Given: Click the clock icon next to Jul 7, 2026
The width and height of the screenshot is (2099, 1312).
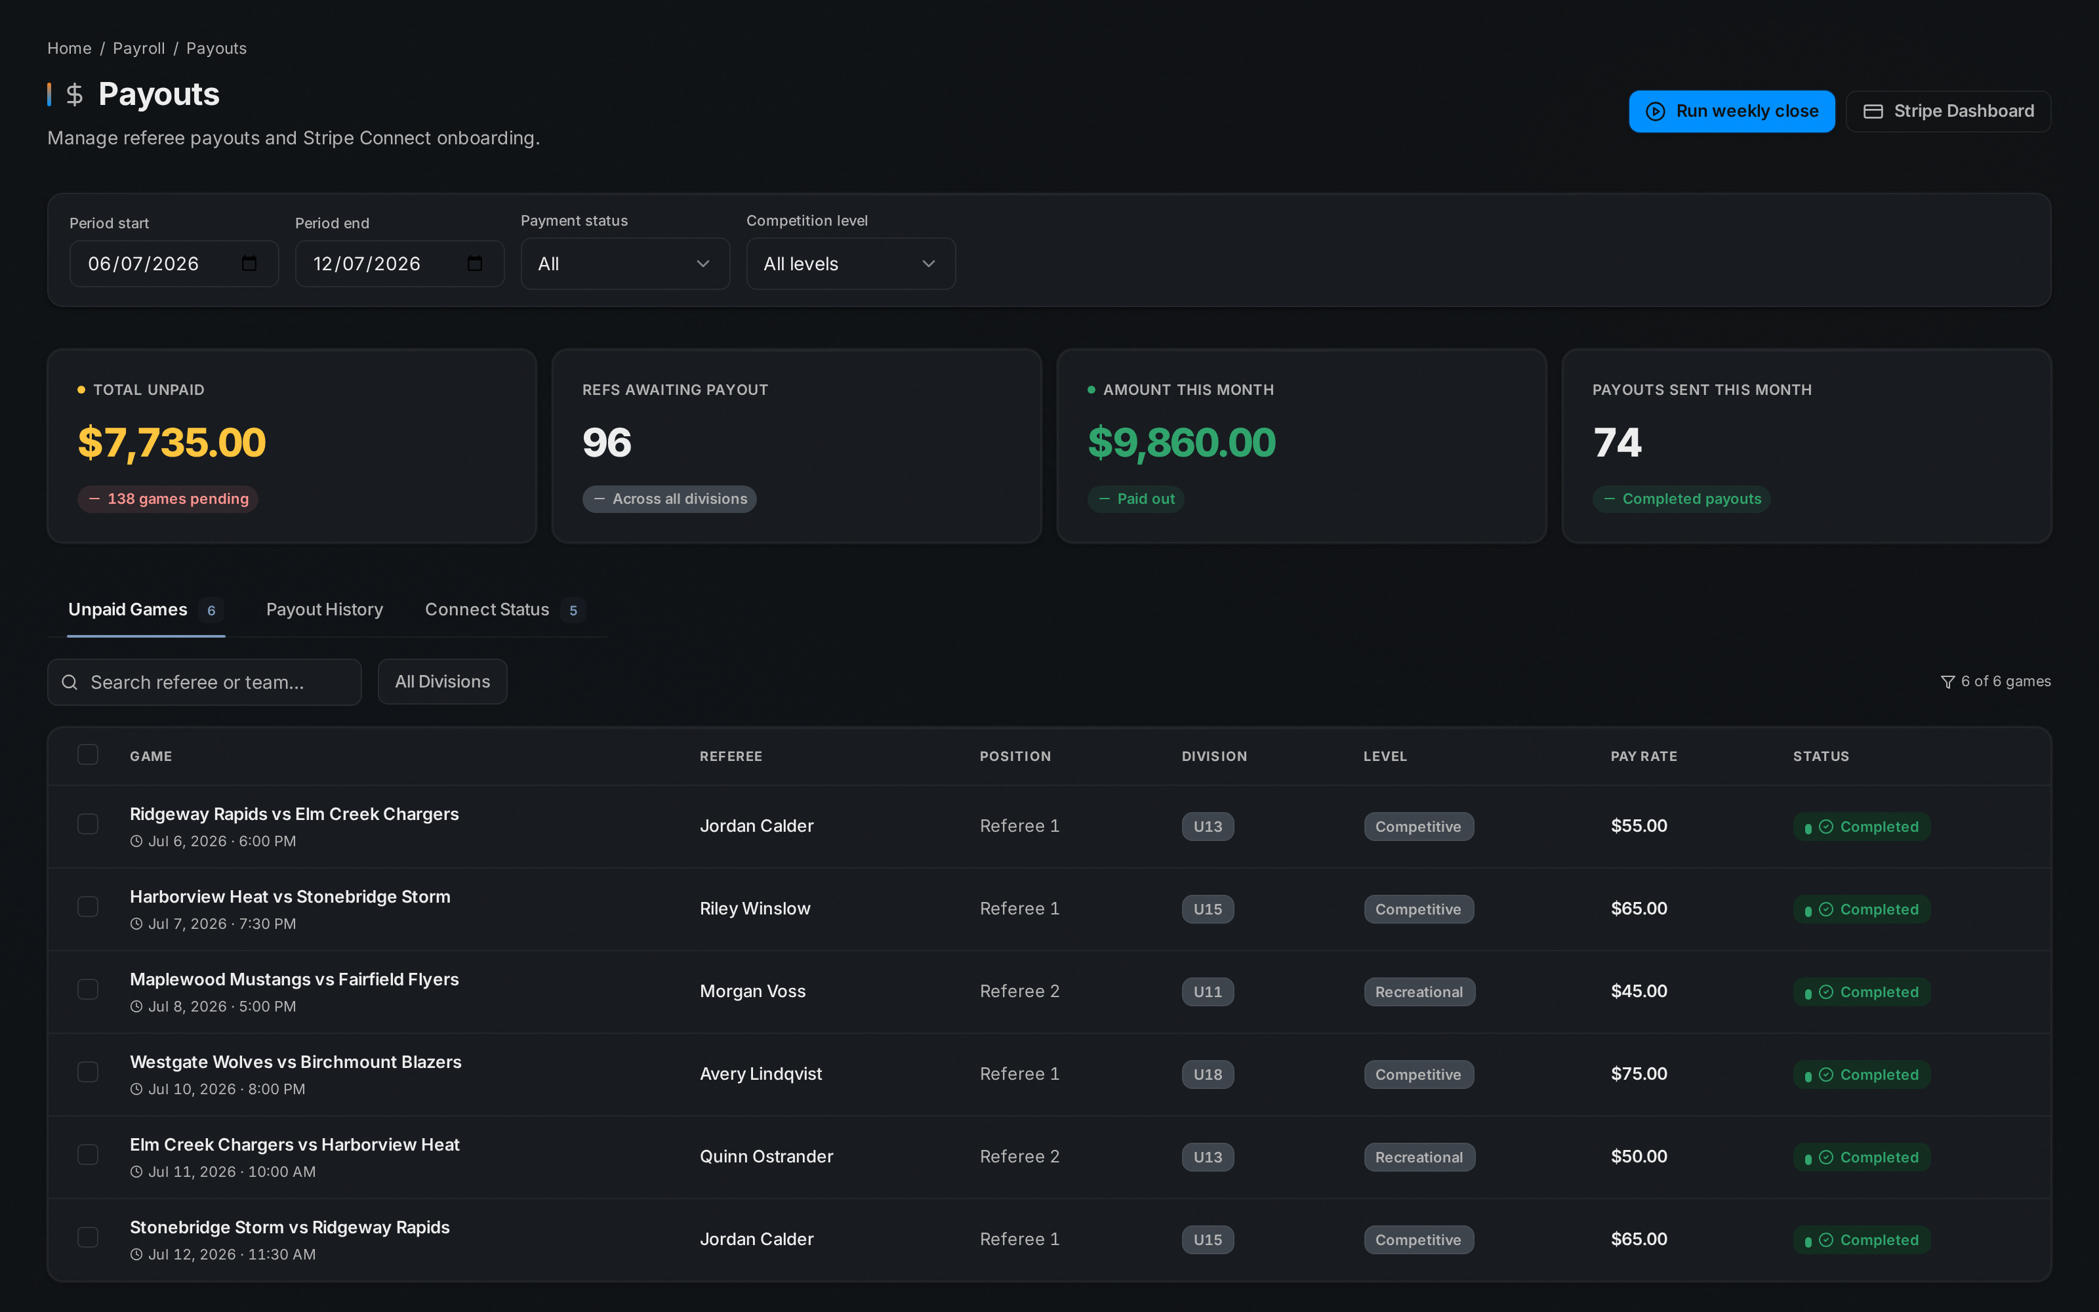Looking at the screenshot, I should (x=136, y=924).
